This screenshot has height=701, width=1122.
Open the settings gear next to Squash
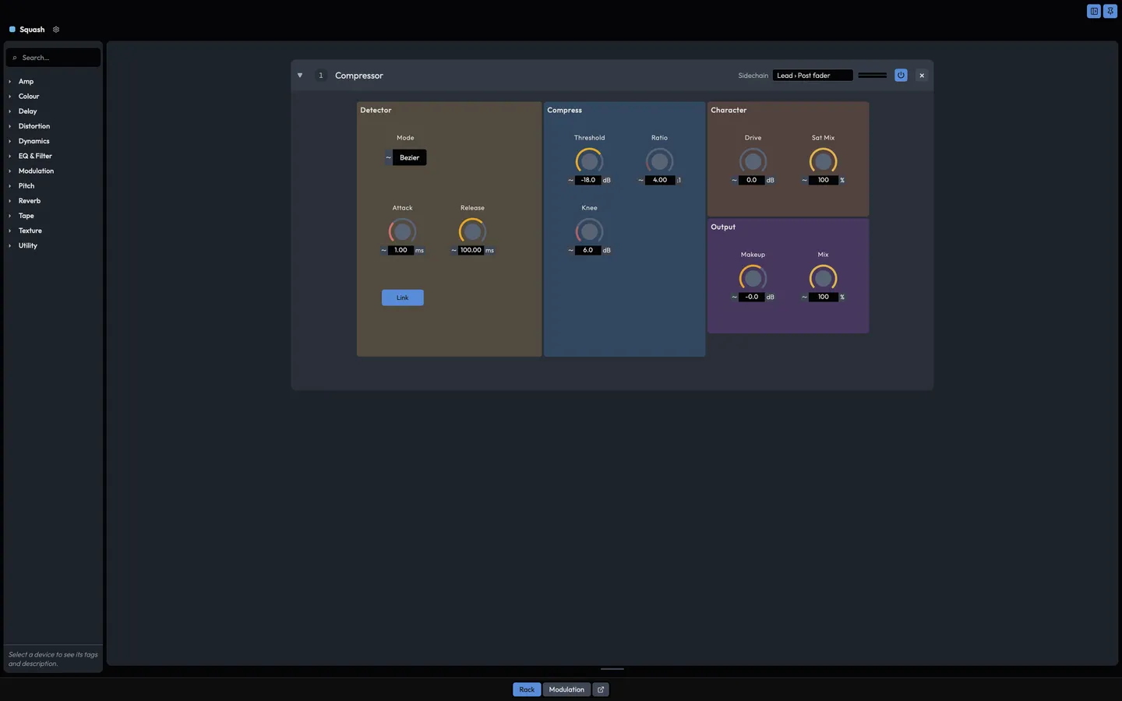tap(56, 30)
